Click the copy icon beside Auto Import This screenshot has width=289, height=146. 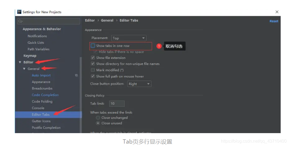point(76,75)
